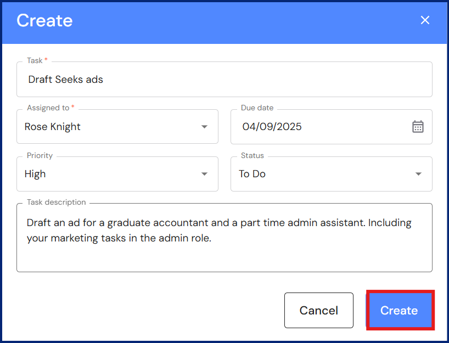449x343 pixels.
Task: Focus the Task name input field
Action: click(x=220, y=80)
